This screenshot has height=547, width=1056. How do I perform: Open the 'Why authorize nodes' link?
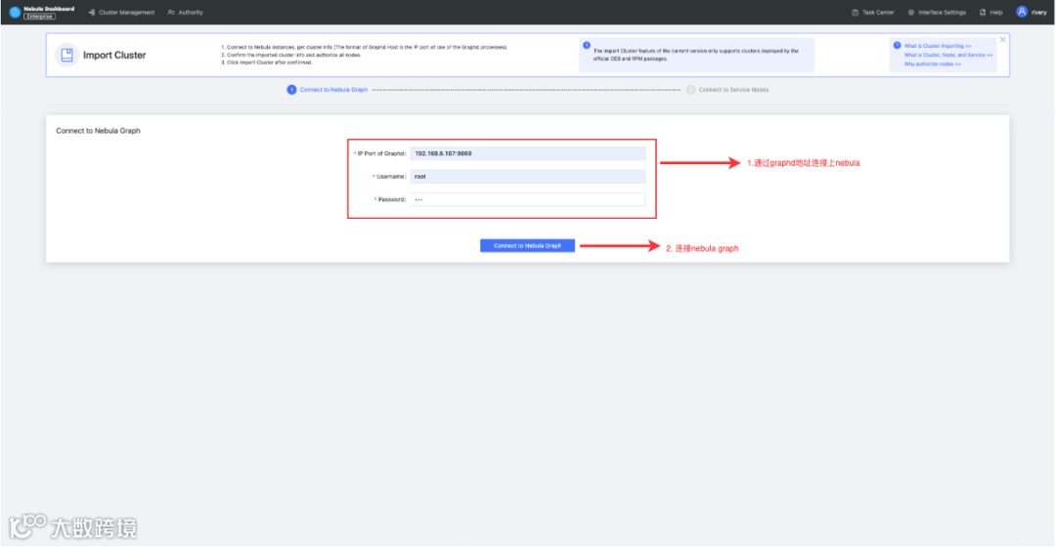[932, 63]
